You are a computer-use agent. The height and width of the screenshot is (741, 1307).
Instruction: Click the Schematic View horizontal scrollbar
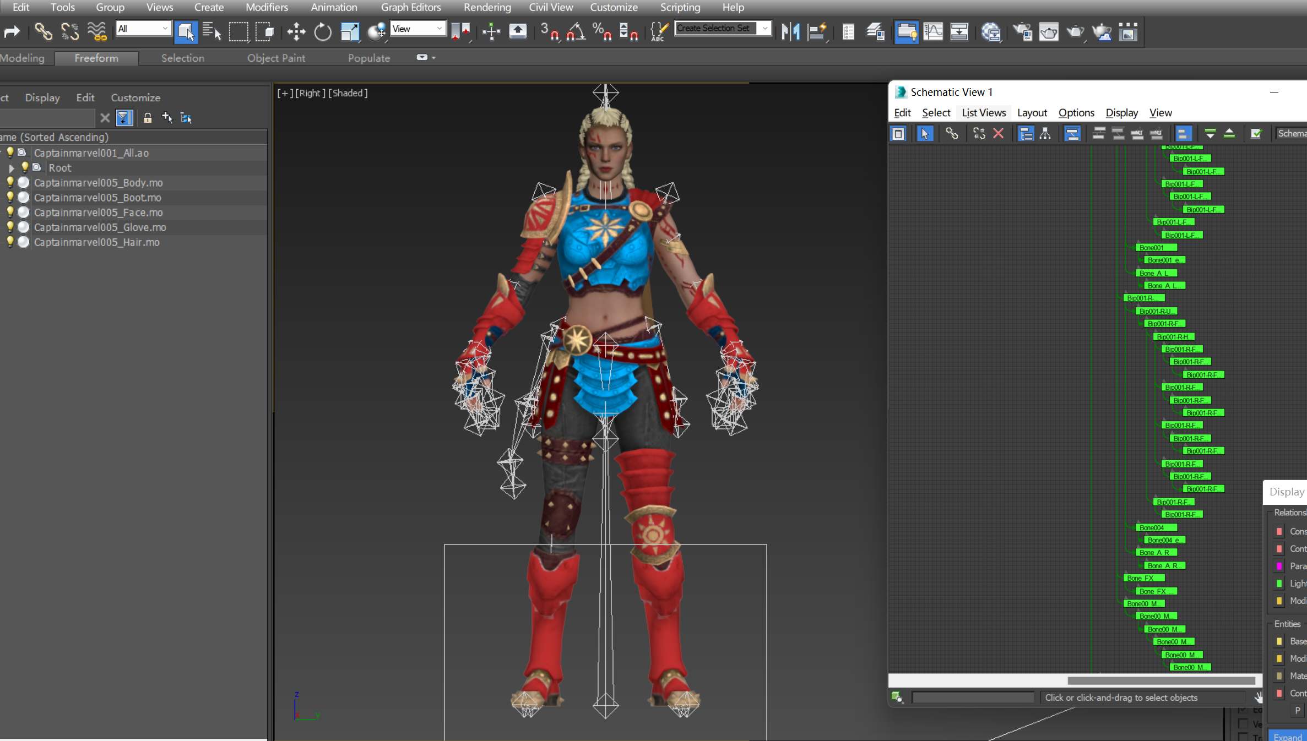tap(1161, 681)
